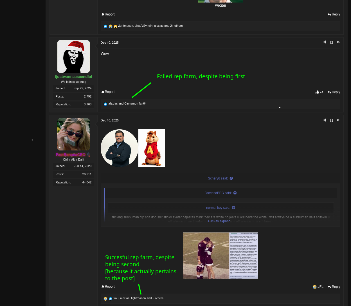The height and width of the screenshot is (306, 351).
Task: Reply to post #2
Action: coord(334,92)
